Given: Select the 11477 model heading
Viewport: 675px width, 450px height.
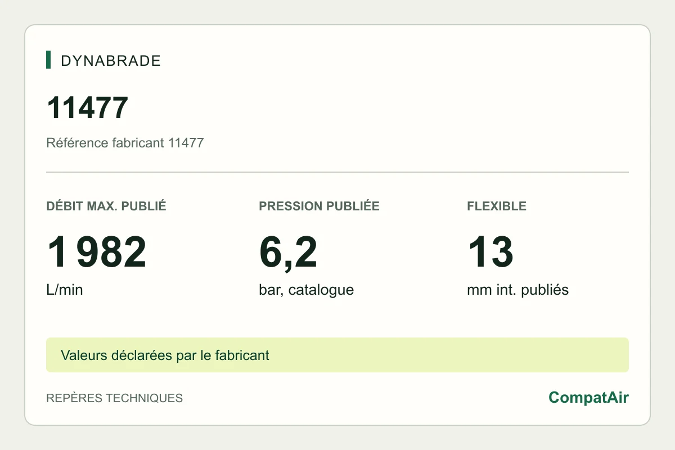Looking at the screenshot, I should tap(88, 108).
